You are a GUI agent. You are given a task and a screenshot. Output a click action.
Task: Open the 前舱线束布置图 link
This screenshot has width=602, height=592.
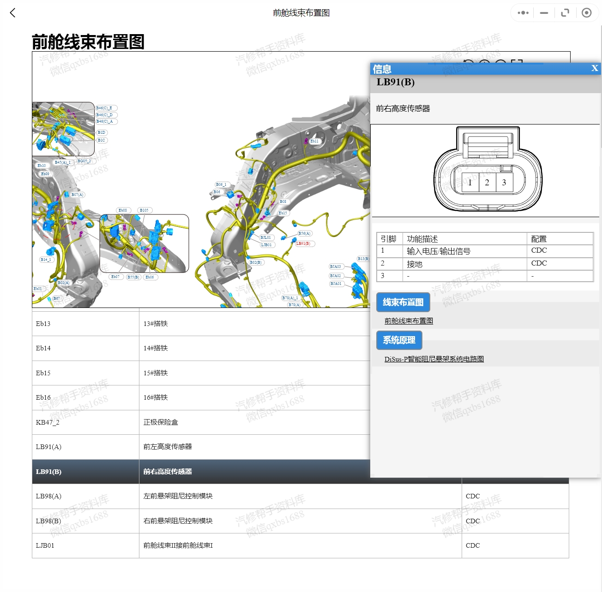pyautogui.click(x=409, y=320)
